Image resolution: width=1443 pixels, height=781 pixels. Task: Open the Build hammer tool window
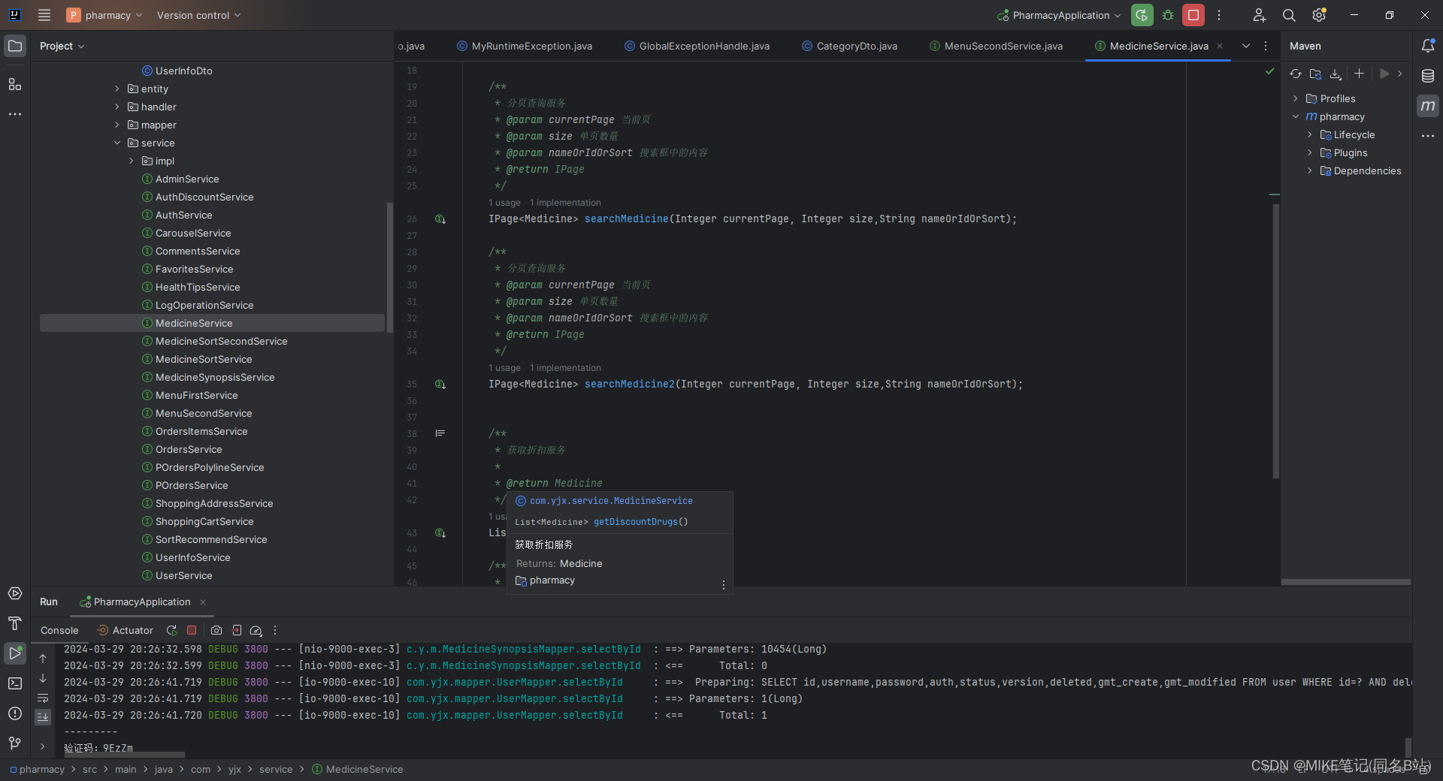click(15, 623)
